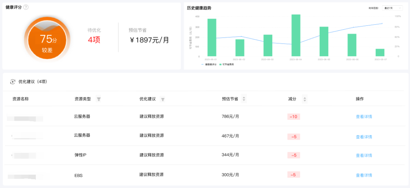Click the 预估节省 label above ¥1897
This screenshot has height=188, width=410.
137,30
